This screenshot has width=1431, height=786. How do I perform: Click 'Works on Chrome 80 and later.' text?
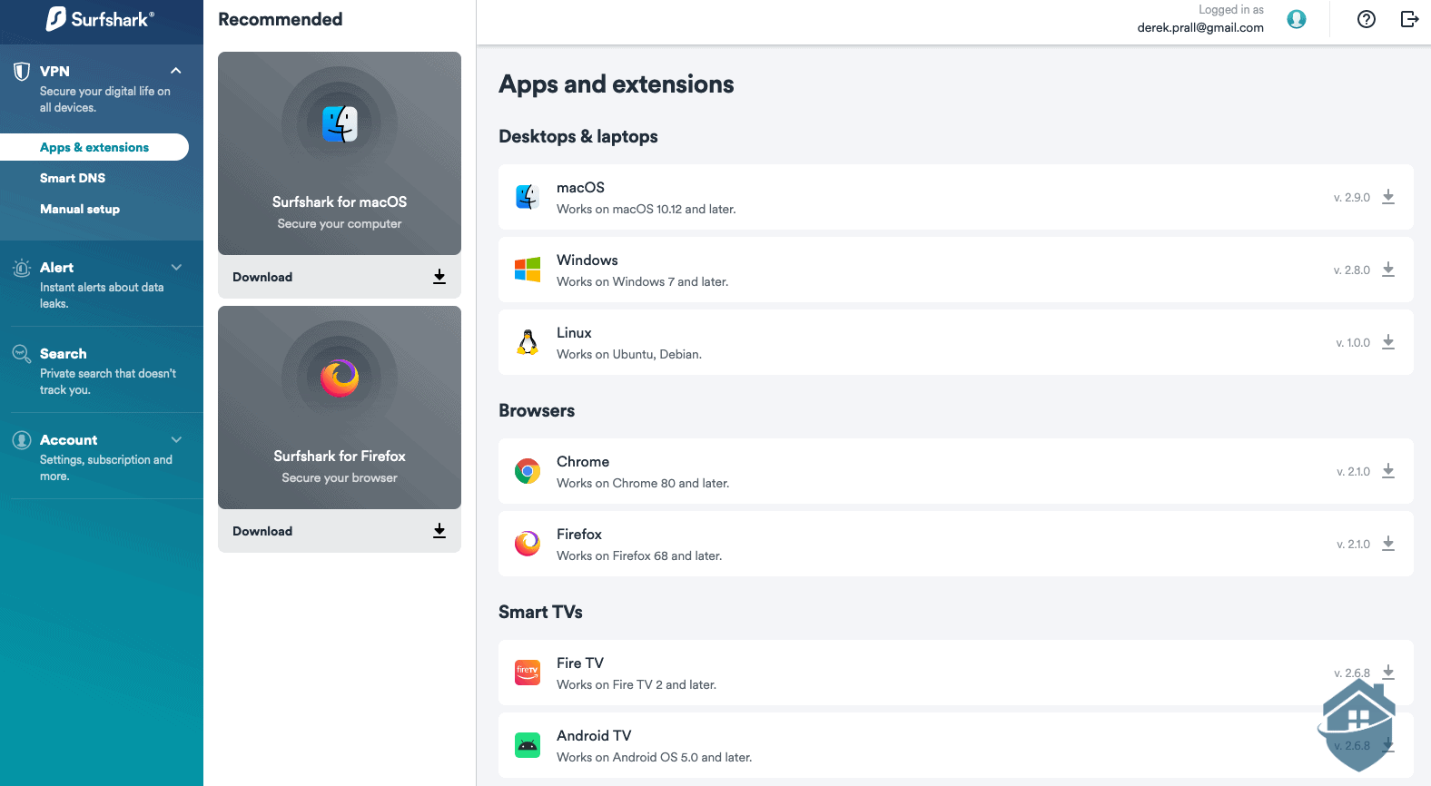(643, 483)
